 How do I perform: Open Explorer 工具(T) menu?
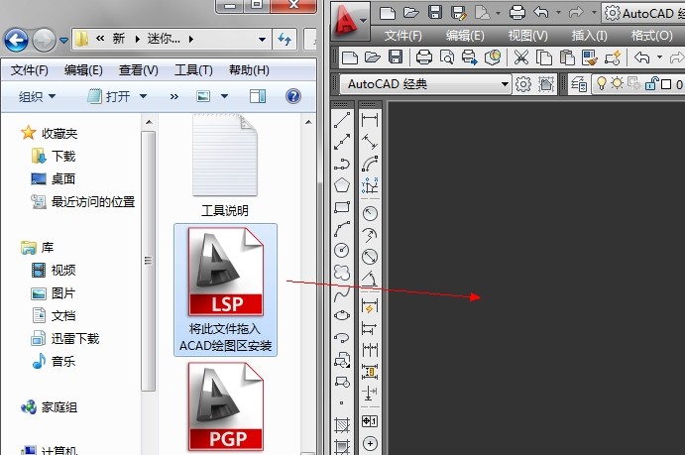pos(193,70)
